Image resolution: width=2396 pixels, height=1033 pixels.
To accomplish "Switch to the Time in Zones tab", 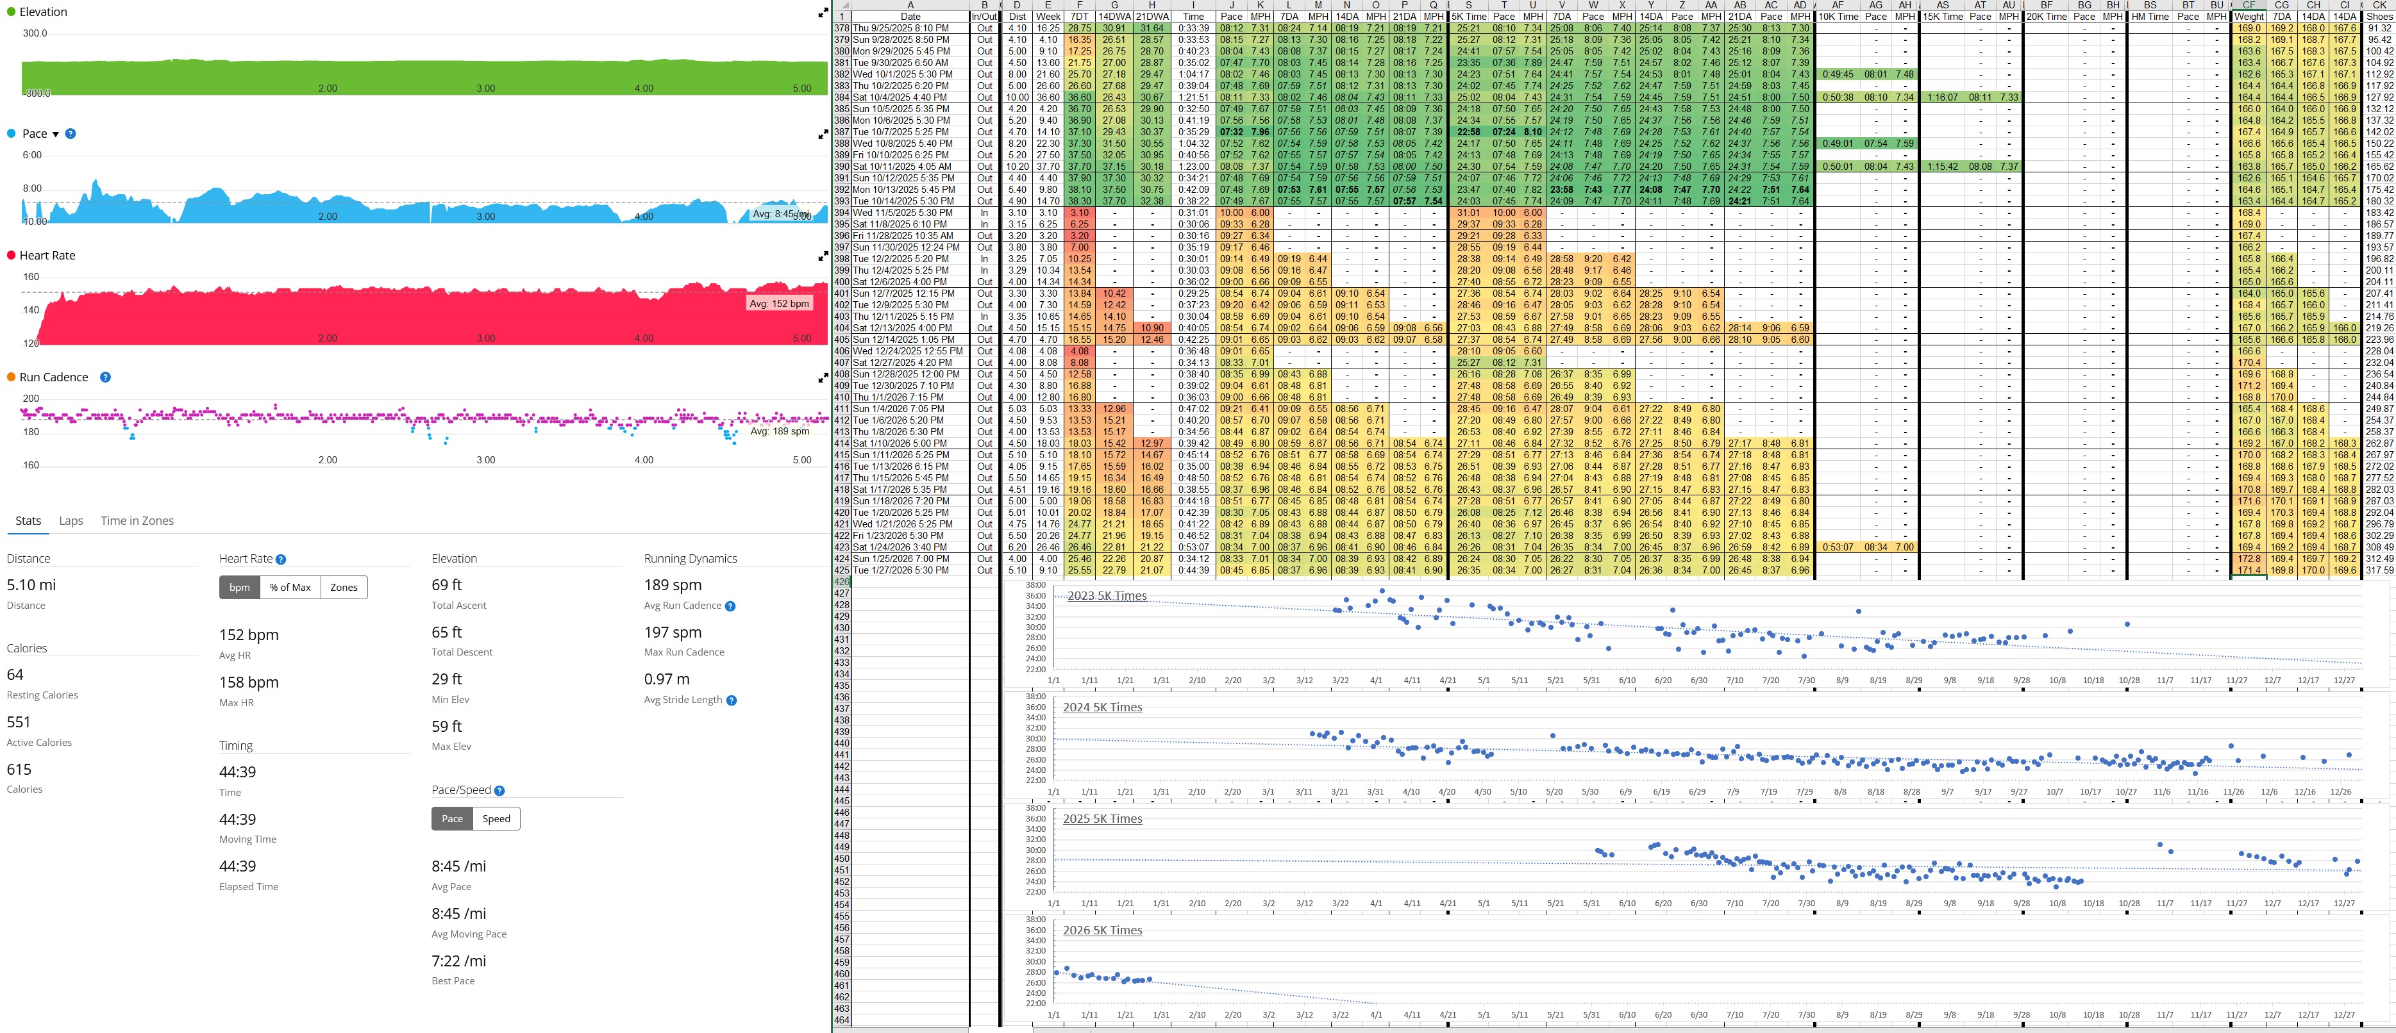I will click(137, 521).
